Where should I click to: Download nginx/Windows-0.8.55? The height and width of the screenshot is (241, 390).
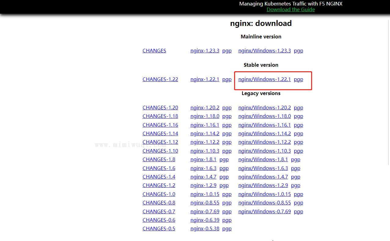click(265, 203)
